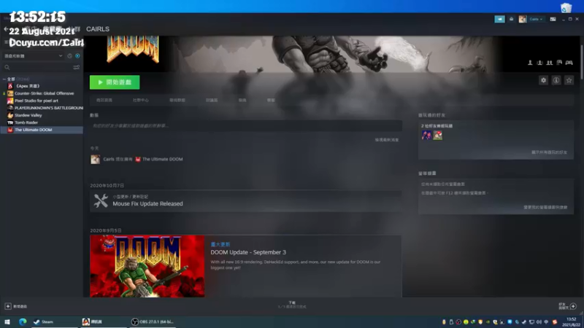Click the single-player feature icon

pyautogui.click(x=530, y=63)
